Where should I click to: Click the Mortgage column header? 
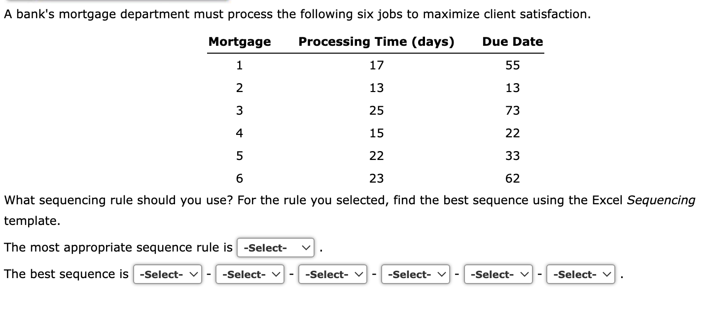[240, 42]
